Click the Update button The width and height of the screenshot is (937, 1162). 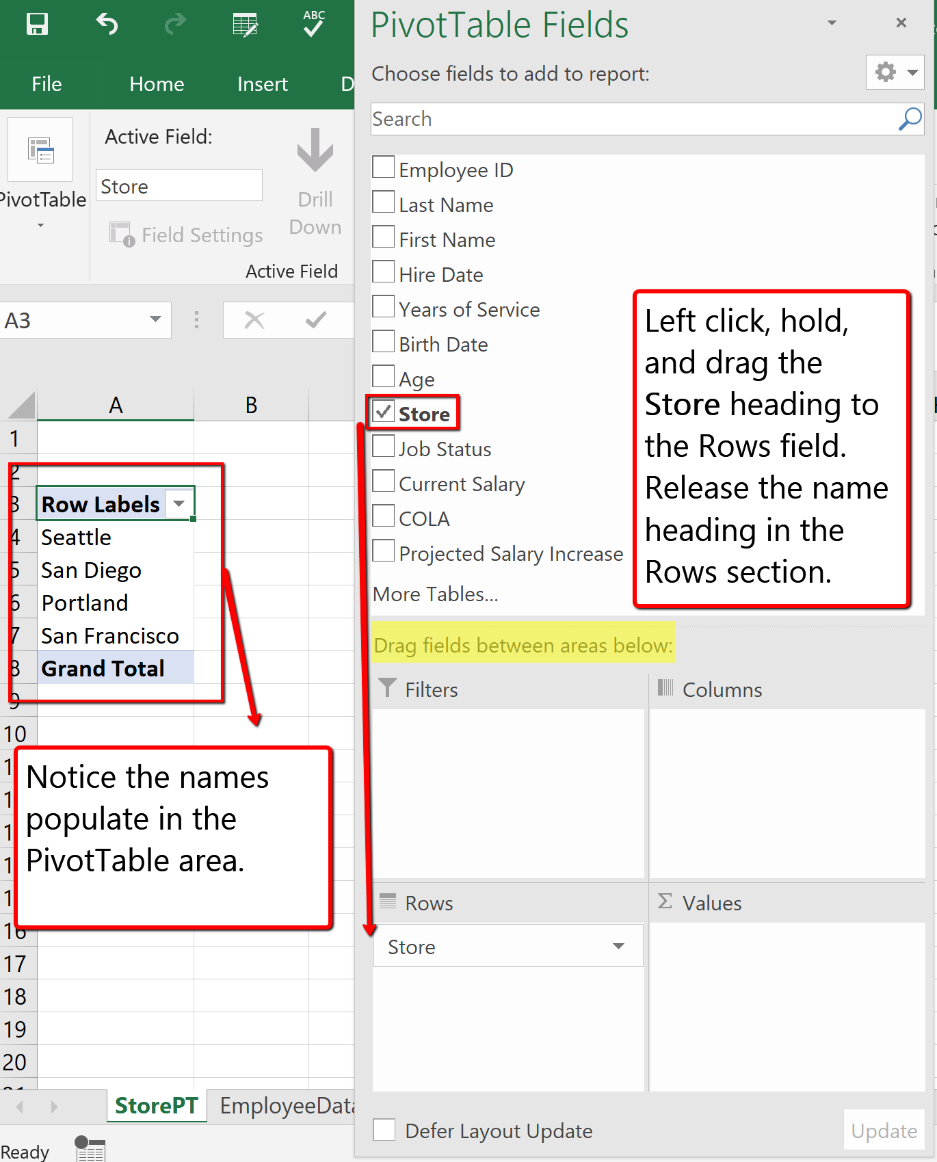[x=884, y=1131]
